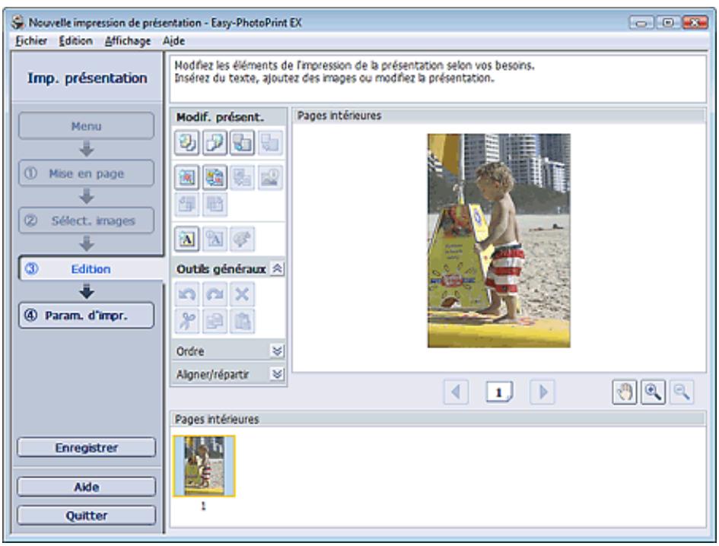
Task: Click the add text icon with letter A
Action: 186,239
